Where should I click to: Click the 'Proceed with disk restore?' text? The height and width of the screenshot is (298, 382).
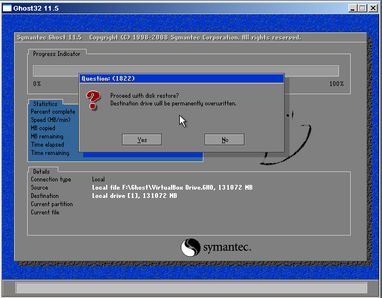coord(144,95)
